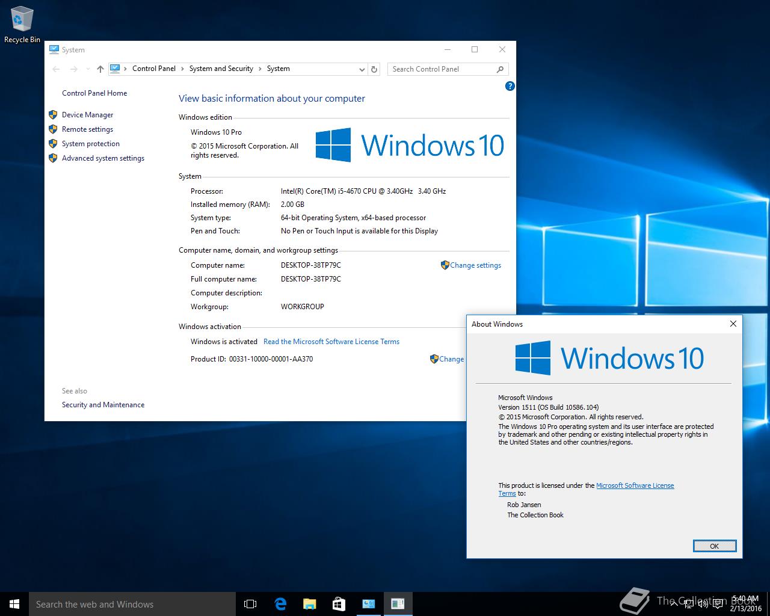This screenshot has height=616, width=770.
Task: Open Microsoft Software License Terms in About Windows
Action: [635, 485]
